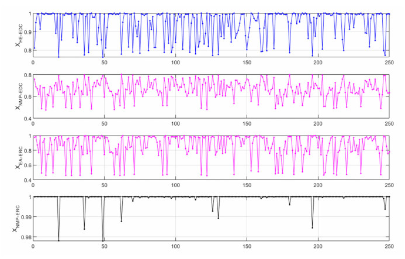Click the black dip marker near x=196
Image resolution: width=405 pixels, height=259 pixels.
[313, 227]
